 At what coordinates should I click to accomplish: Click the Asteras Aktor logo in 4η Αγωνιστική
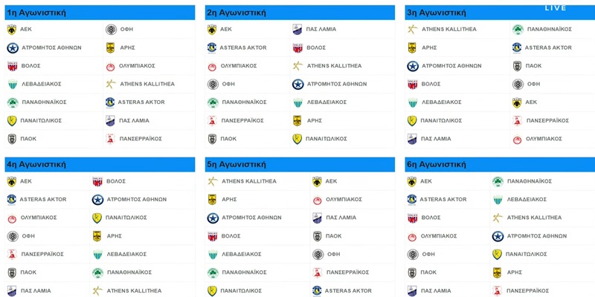tap(12, 200)
